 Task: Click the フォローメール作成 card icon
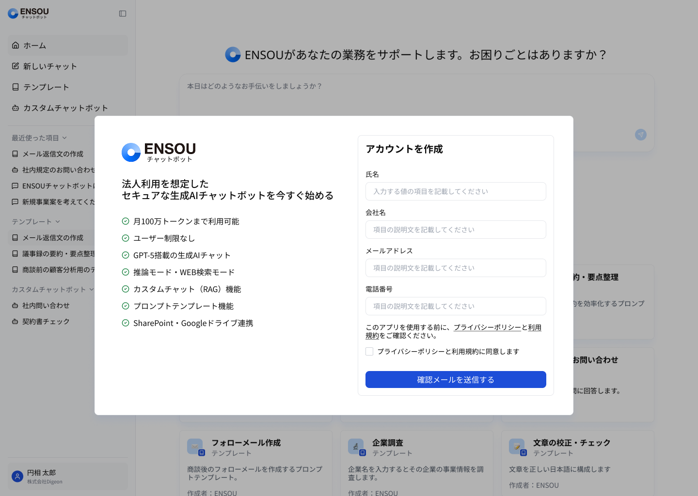[x=195, y=446]
